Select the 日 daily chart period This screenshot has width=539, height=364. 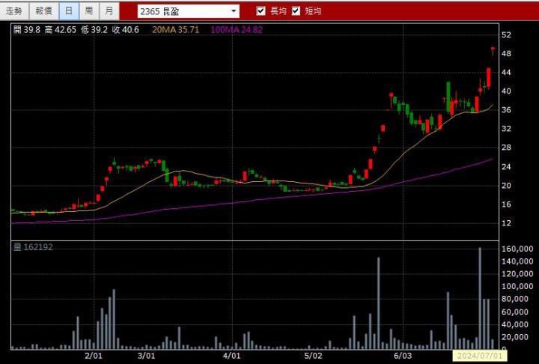tap(69, 11)
